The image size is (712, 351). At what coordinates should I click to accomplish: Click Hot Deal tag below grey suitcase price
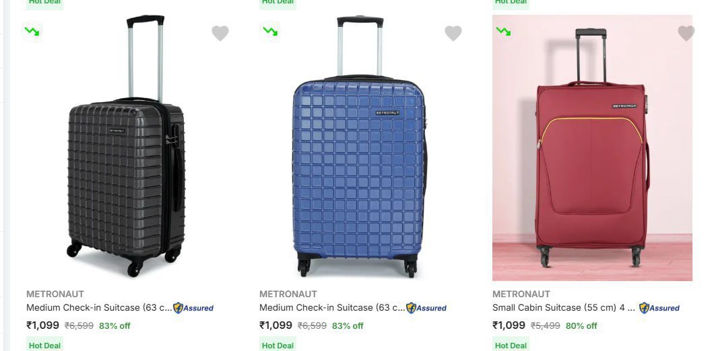(x=44, y=345)
